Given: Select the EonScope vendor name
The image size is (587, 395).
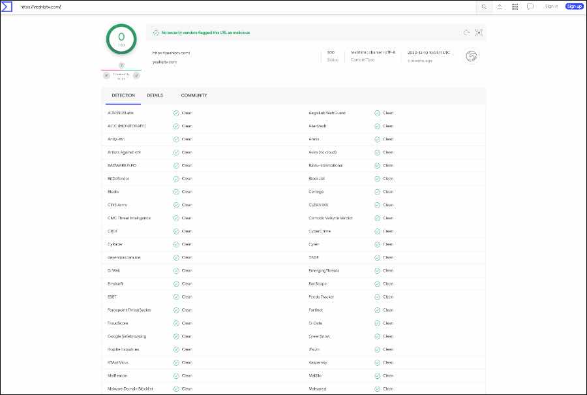Looking at the screenshot, I should pyautogui.click(x=318, y=284).
